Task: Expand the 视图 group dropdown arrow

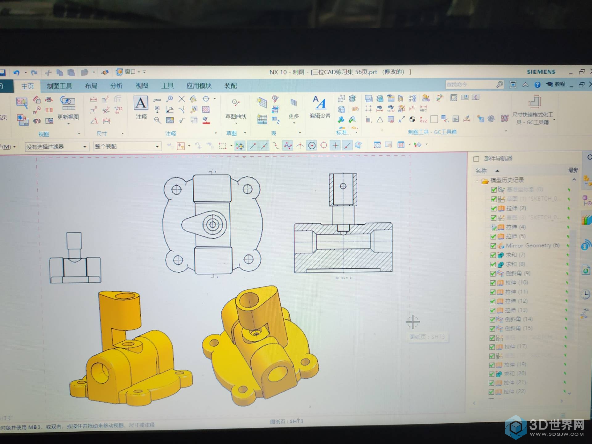Action: click(x=79, y=134)
